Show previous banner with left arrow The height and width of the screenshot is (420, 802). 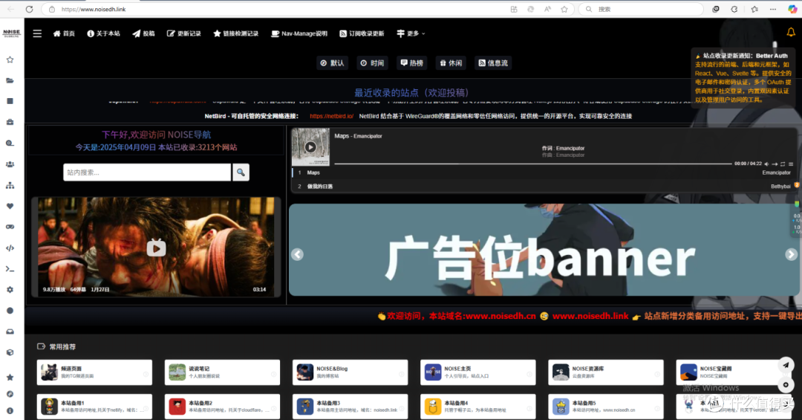click(297, 254)
